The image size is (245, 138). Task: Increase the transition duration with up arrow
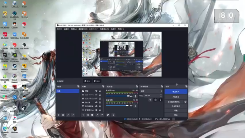tap(161, 95)
